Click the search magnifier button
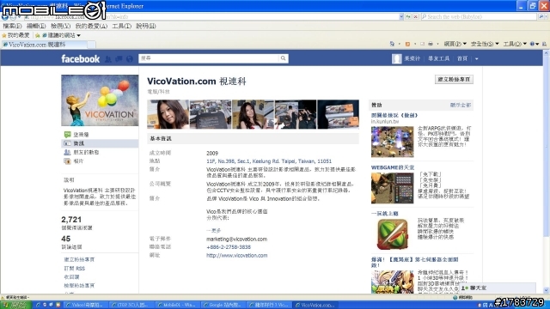550x309 pixels. tap(283, 58)
